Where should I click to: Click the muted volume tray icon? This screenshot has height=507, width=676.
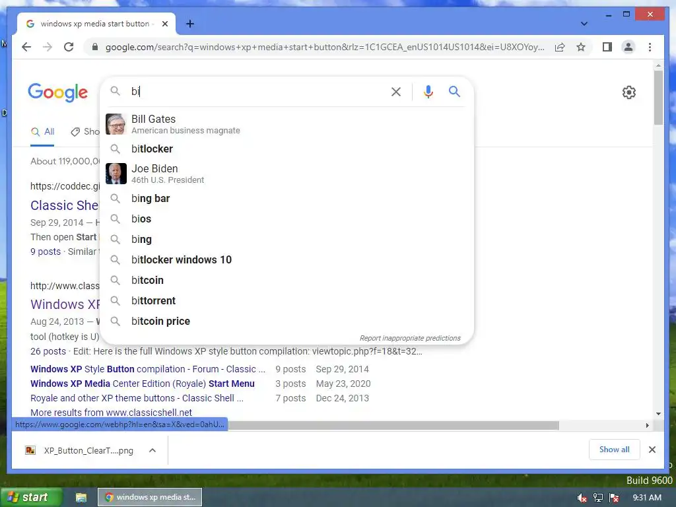[x=582, y=498]
